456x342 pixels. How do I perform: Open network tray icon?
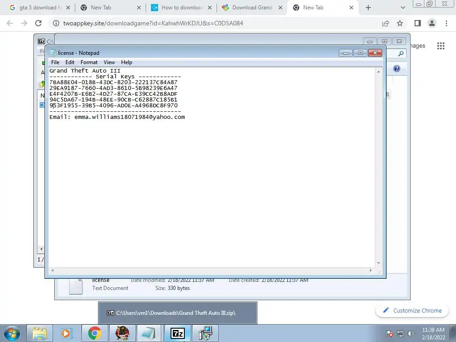(400, 334)
